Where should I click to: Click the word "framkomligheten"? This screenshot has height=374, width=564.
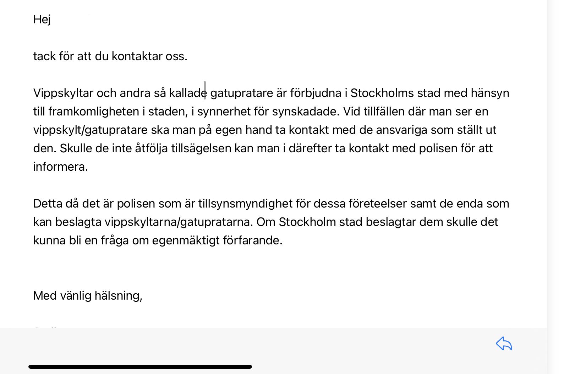coord(94,111)
